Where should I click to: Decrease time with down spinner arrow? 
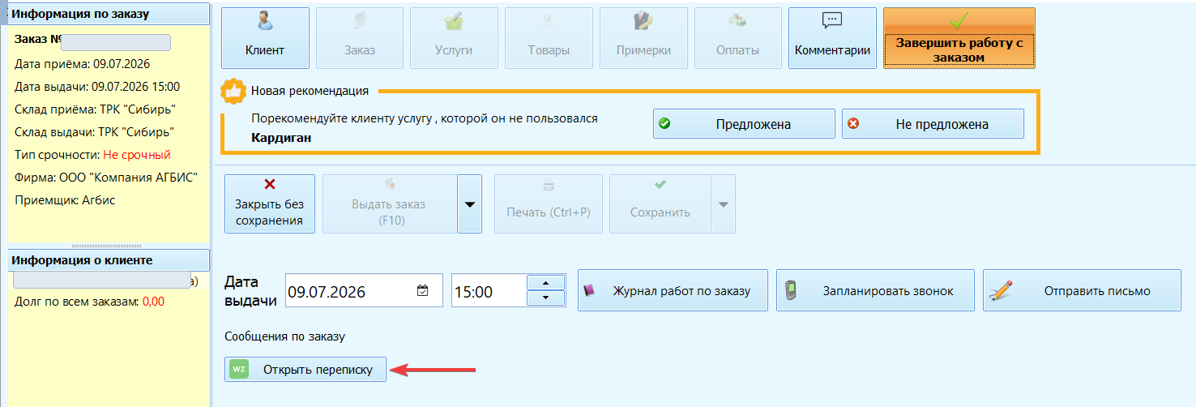tap(545, 298)
